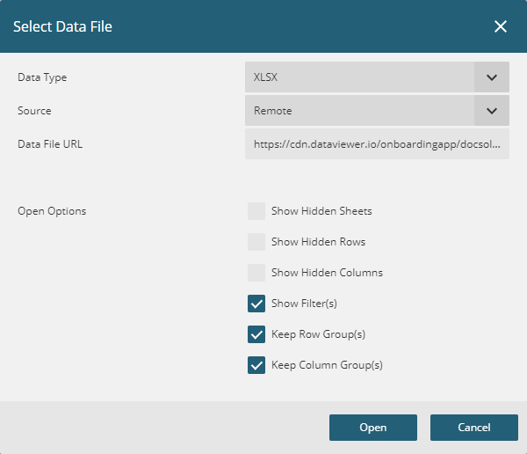Click the Data File URL label
The height and width of the screenshot is (454, 527).
[50, 144]
